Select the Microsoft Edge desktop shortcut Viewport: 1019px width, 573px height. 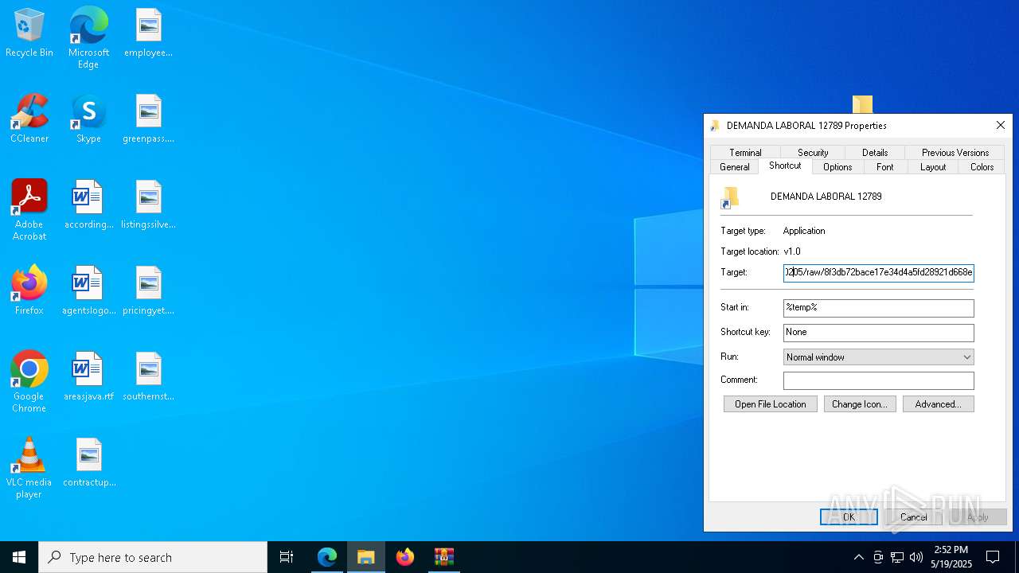tap(88, 38)
